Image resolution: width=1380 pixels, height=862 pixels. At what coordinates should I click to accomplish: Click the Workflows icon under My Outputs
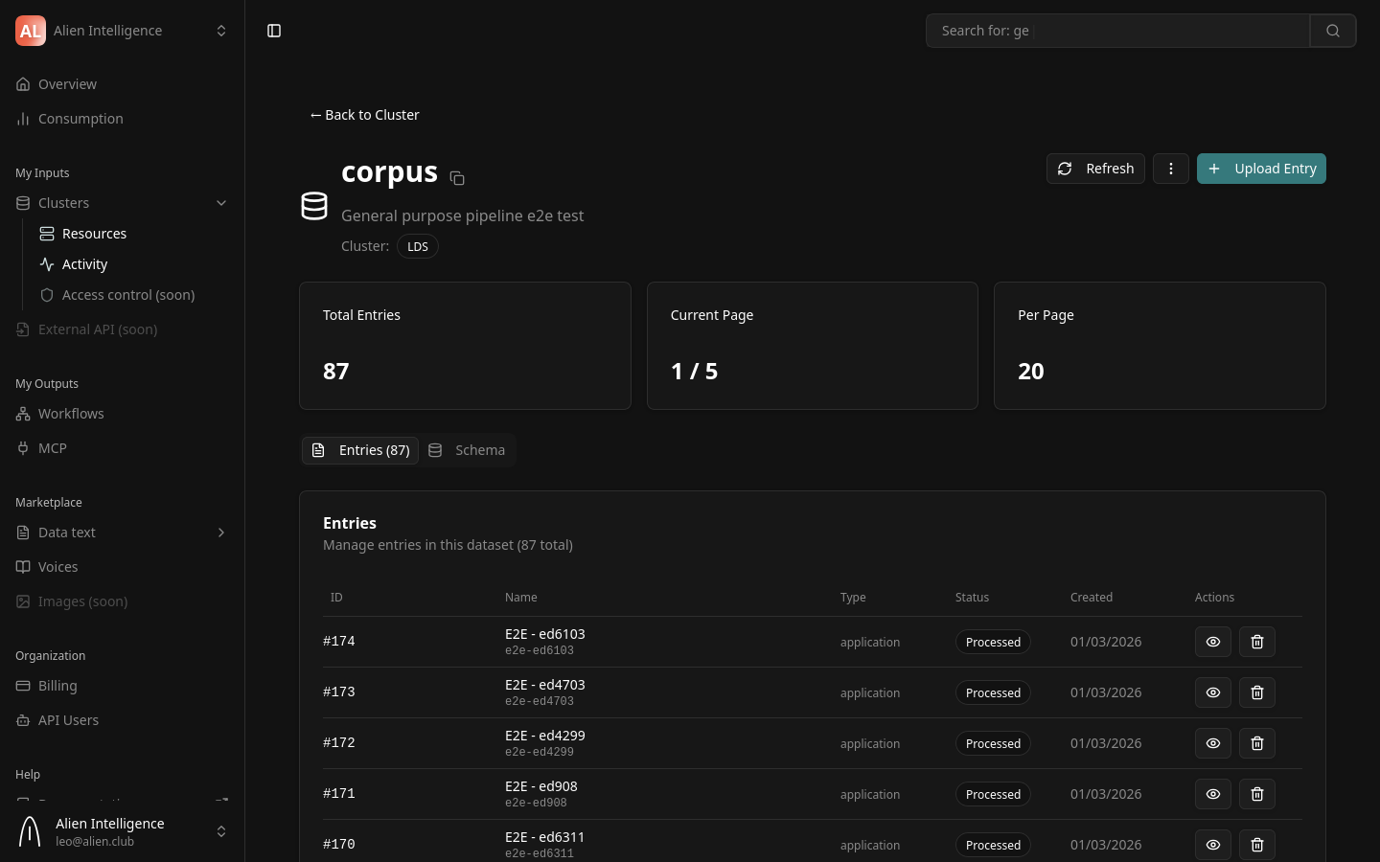point(23,414)
